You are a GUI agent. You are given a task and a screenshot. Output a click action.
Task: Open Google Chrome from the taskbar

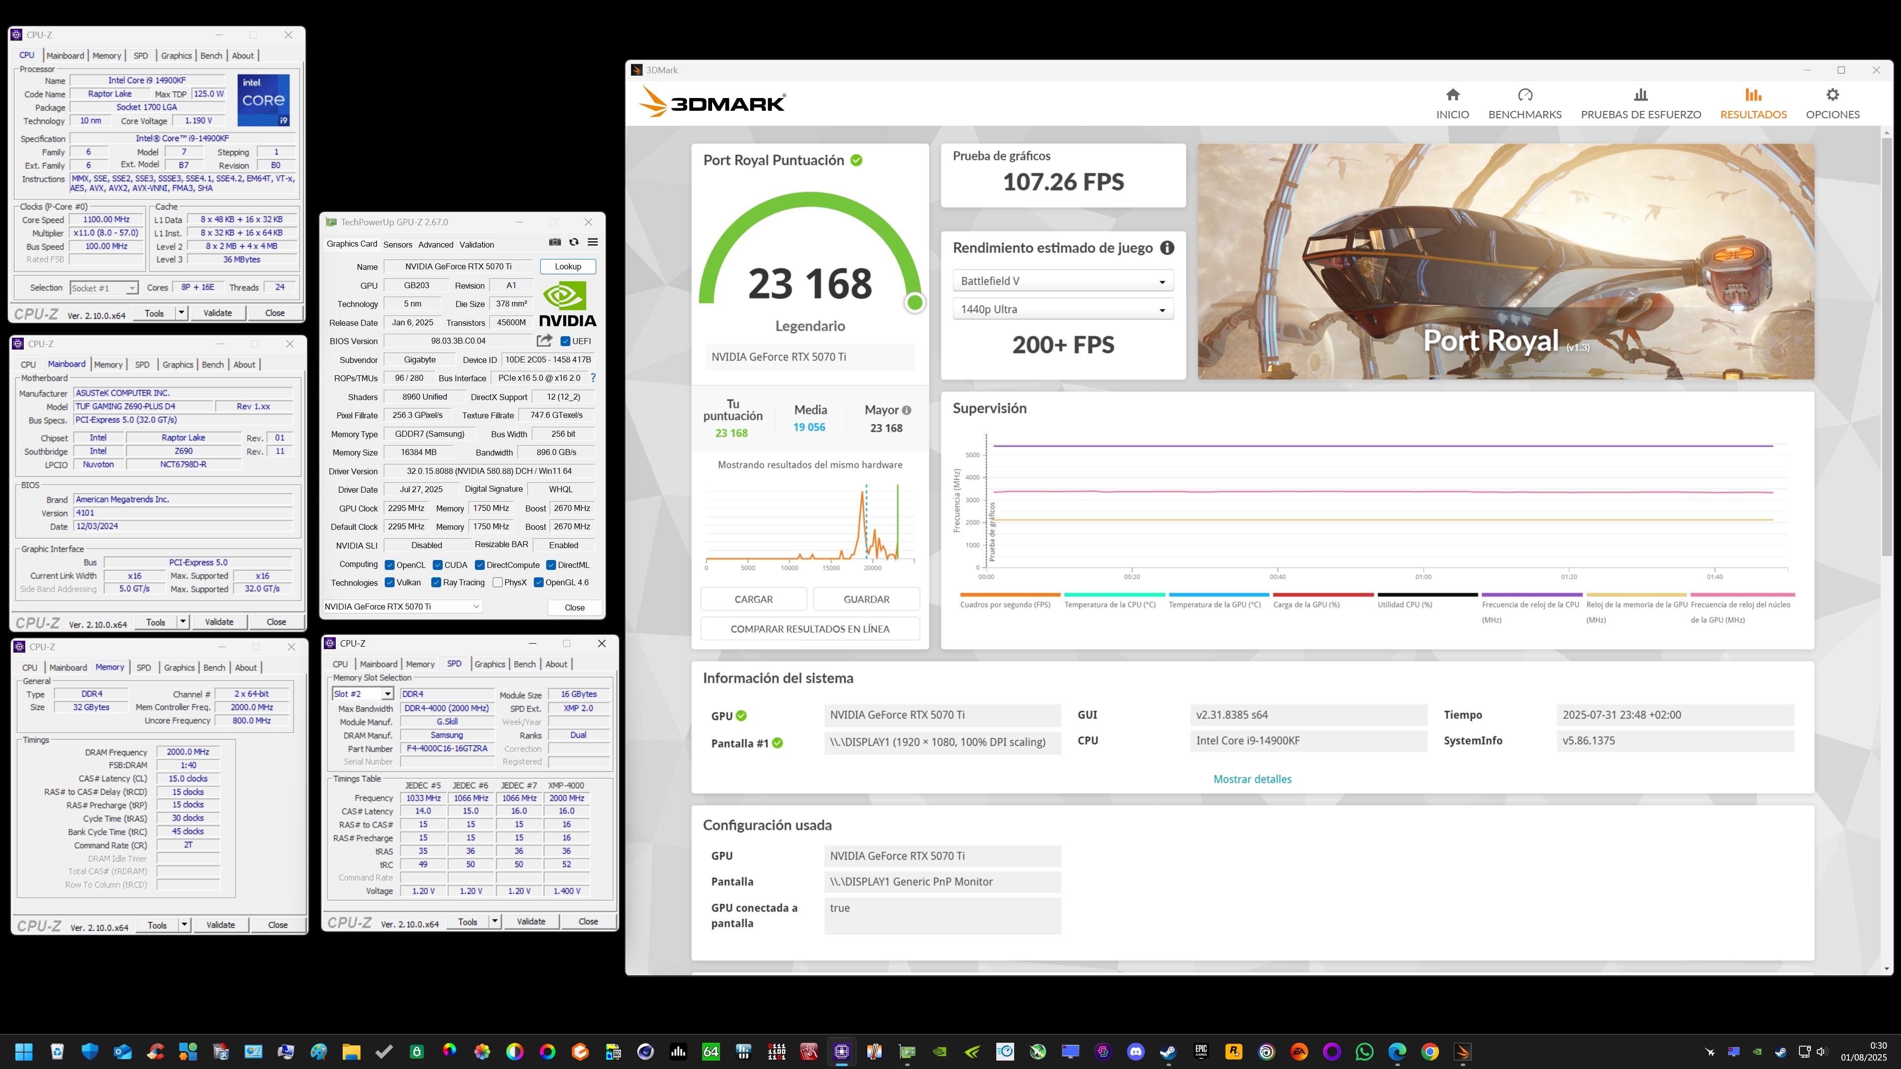coord(1430,1051)
